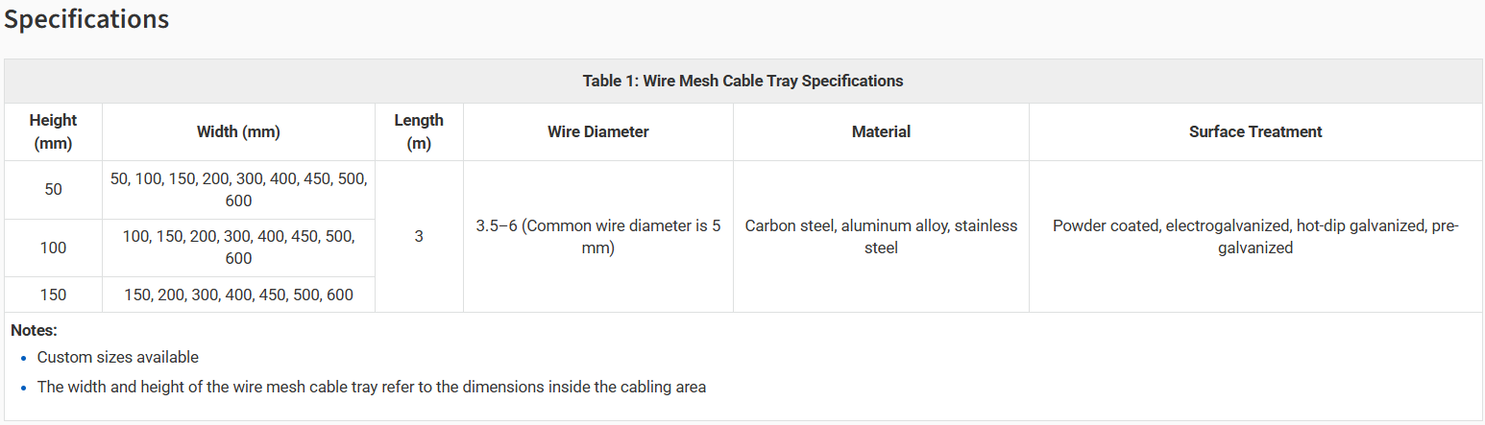Image resolution: width=1485 pixels, height=425 pixels.
Task: Select the 150 height cell
Action: coord(53,295)
